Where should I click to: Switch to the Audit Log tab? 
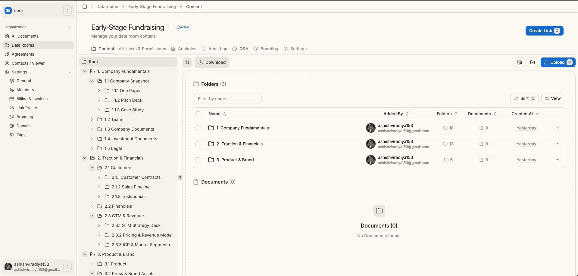point(217,49)
